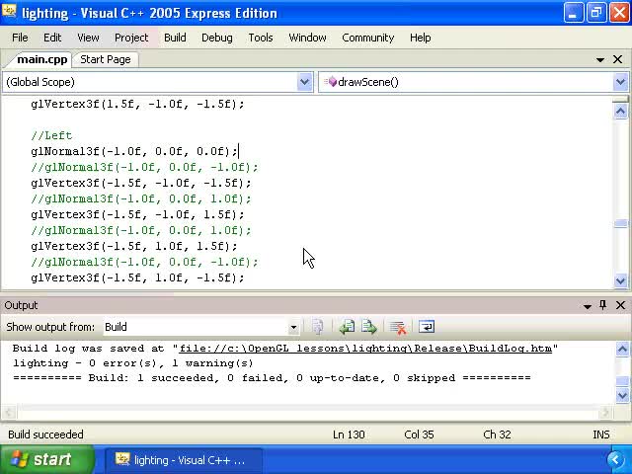
Task: Click the 'Build: 1 succeeded' summary line
Action: tap(272, 378)
